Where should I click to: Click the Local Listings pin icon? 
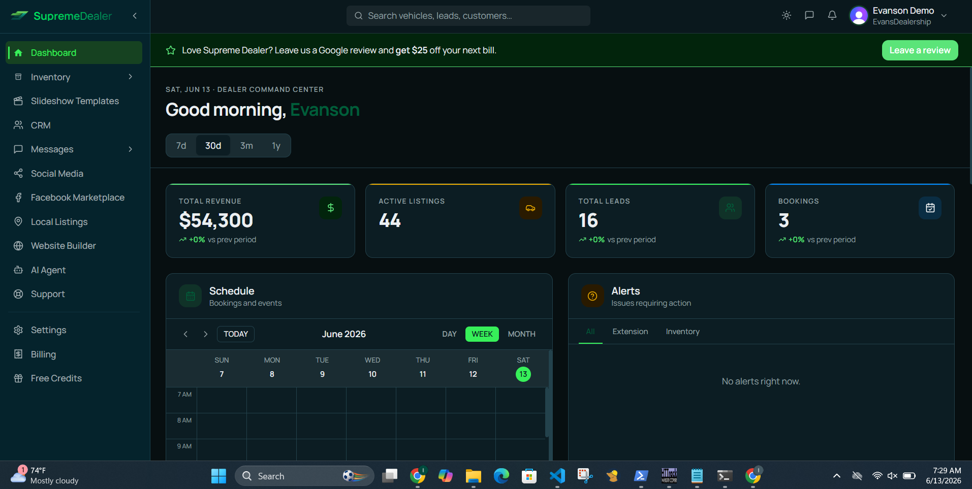coord(18,221)
